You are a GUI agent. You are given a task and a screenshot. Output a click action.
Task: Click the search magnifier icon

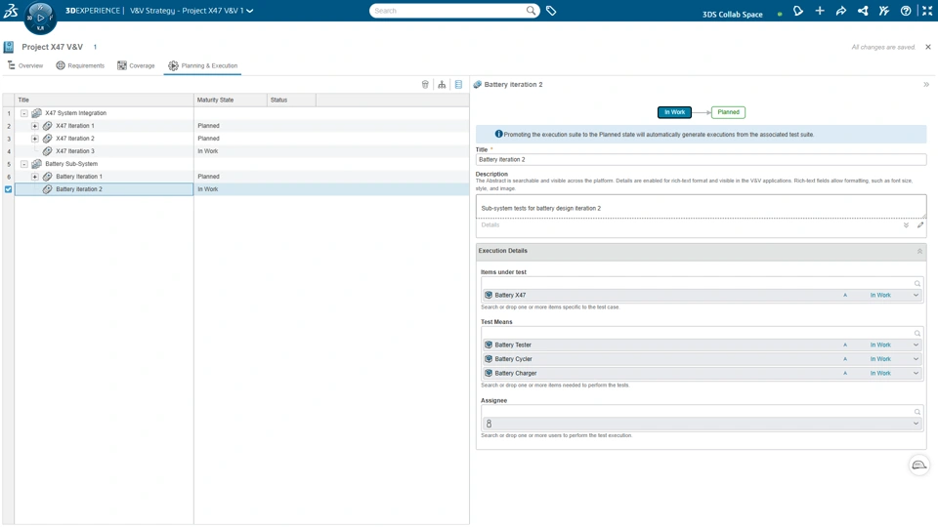pos(531,10)
